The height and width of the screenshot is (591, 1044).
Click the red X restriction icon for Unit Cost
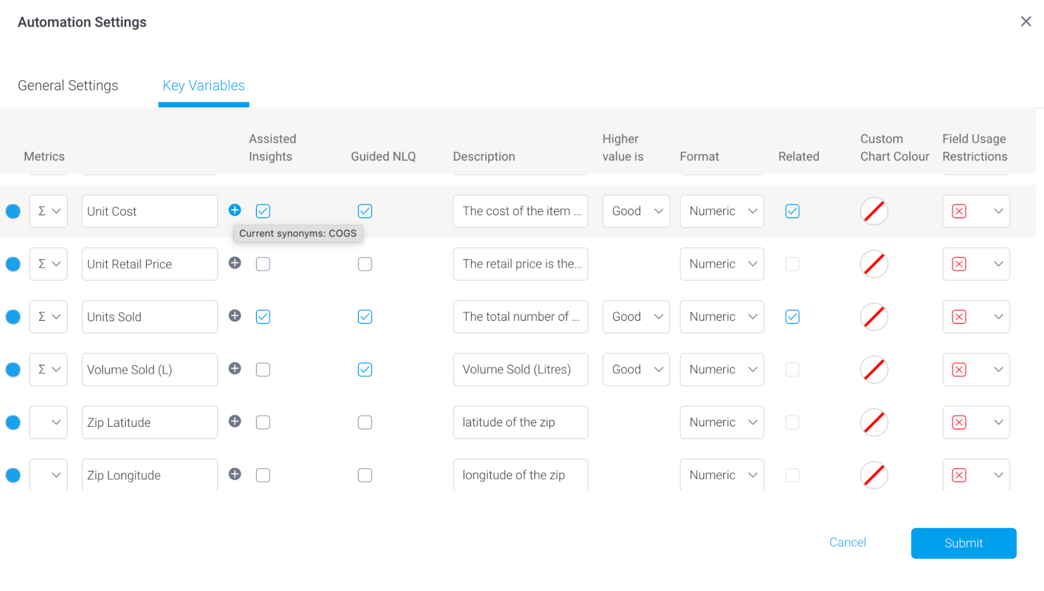[x=959, y=211]
